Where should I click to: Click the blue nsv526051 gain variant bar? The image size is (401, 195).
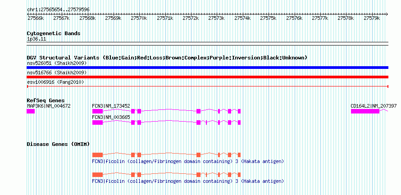point(207,68)
